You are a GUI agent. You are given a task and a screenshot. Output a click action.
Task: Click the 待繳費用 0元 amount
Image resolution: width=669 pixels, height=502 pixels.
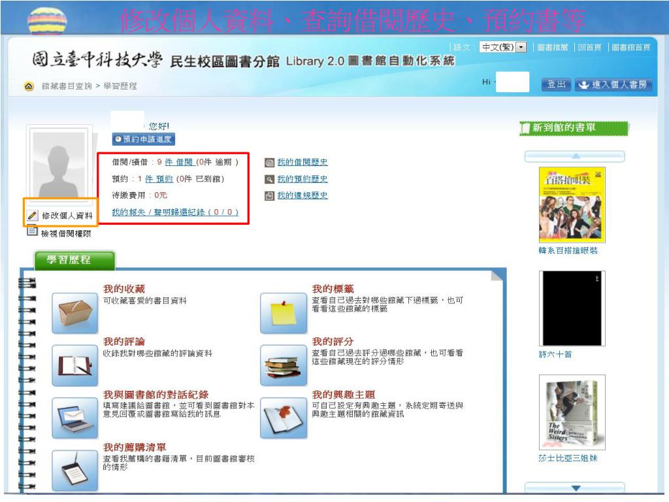(x=161, y=195)
